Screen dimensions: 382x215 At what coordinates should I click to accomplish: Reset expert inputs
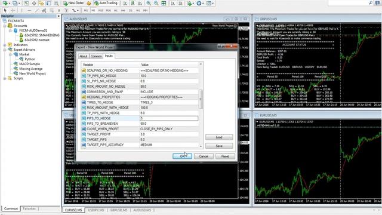[225, 156]
